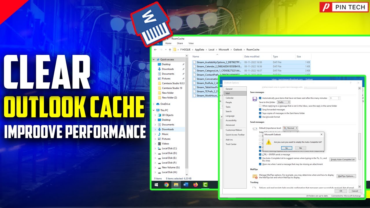Viewport: 370px width, 208px height.
Task: Uncheck Save forwarded messages
Action: (x=260, y=110)
